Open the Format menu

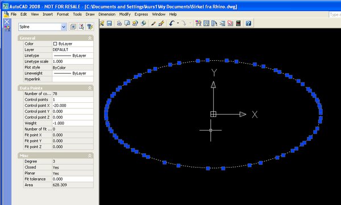coord(63,14)
